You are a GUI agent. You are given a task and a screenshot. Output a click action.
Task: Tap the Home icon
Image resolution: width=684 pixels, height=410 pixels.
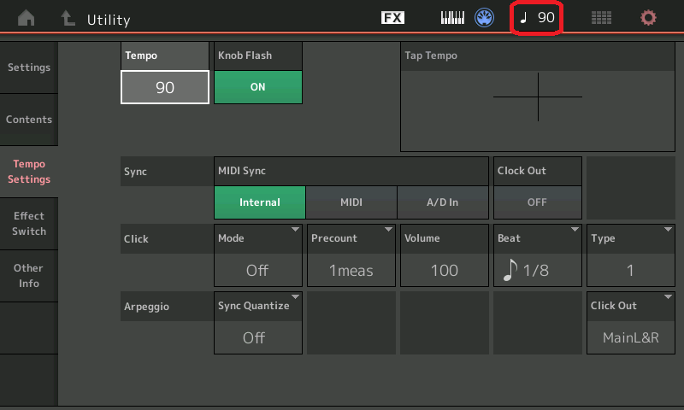(27, 19)
